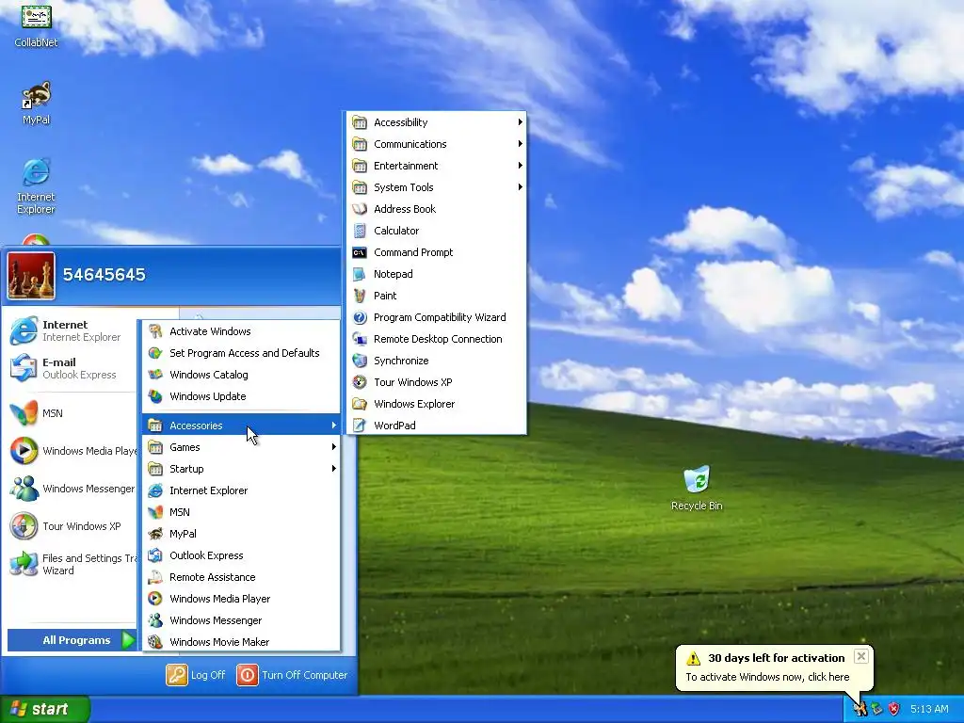The height and width of the screenshot is (723, 964).
Task: Launch Windows Movie Maker
Action: click(x=241, y=642)
